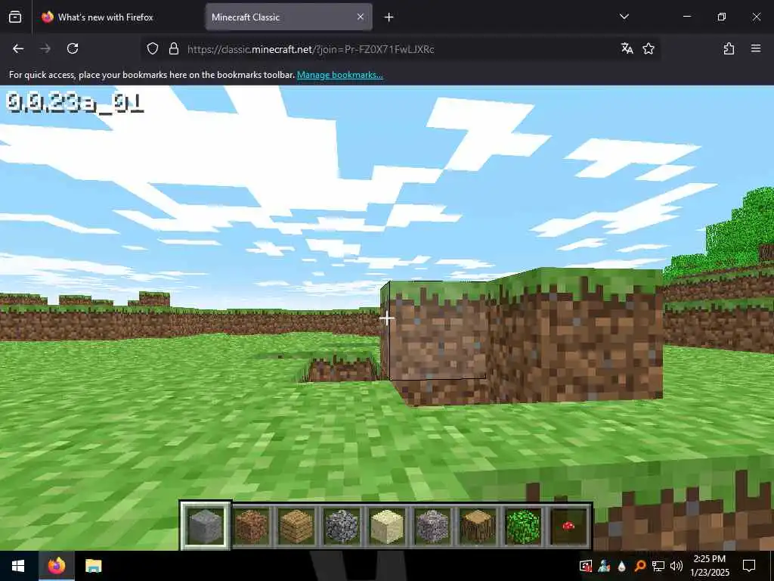Open File Explorer from the taskbar

point(93,566)
